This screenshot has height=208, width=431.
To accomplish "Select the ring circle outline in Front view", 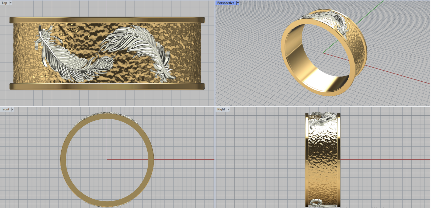I will coord(63,160).
